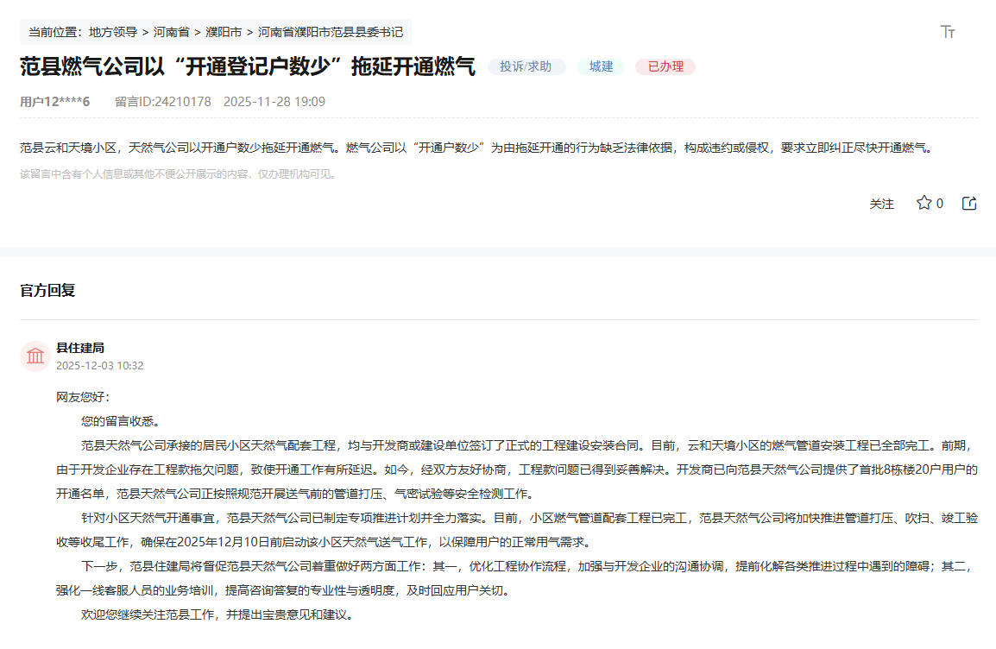Toggle the 关注 follow button
This screenshot has width=996, height=649.
(881, 204)
